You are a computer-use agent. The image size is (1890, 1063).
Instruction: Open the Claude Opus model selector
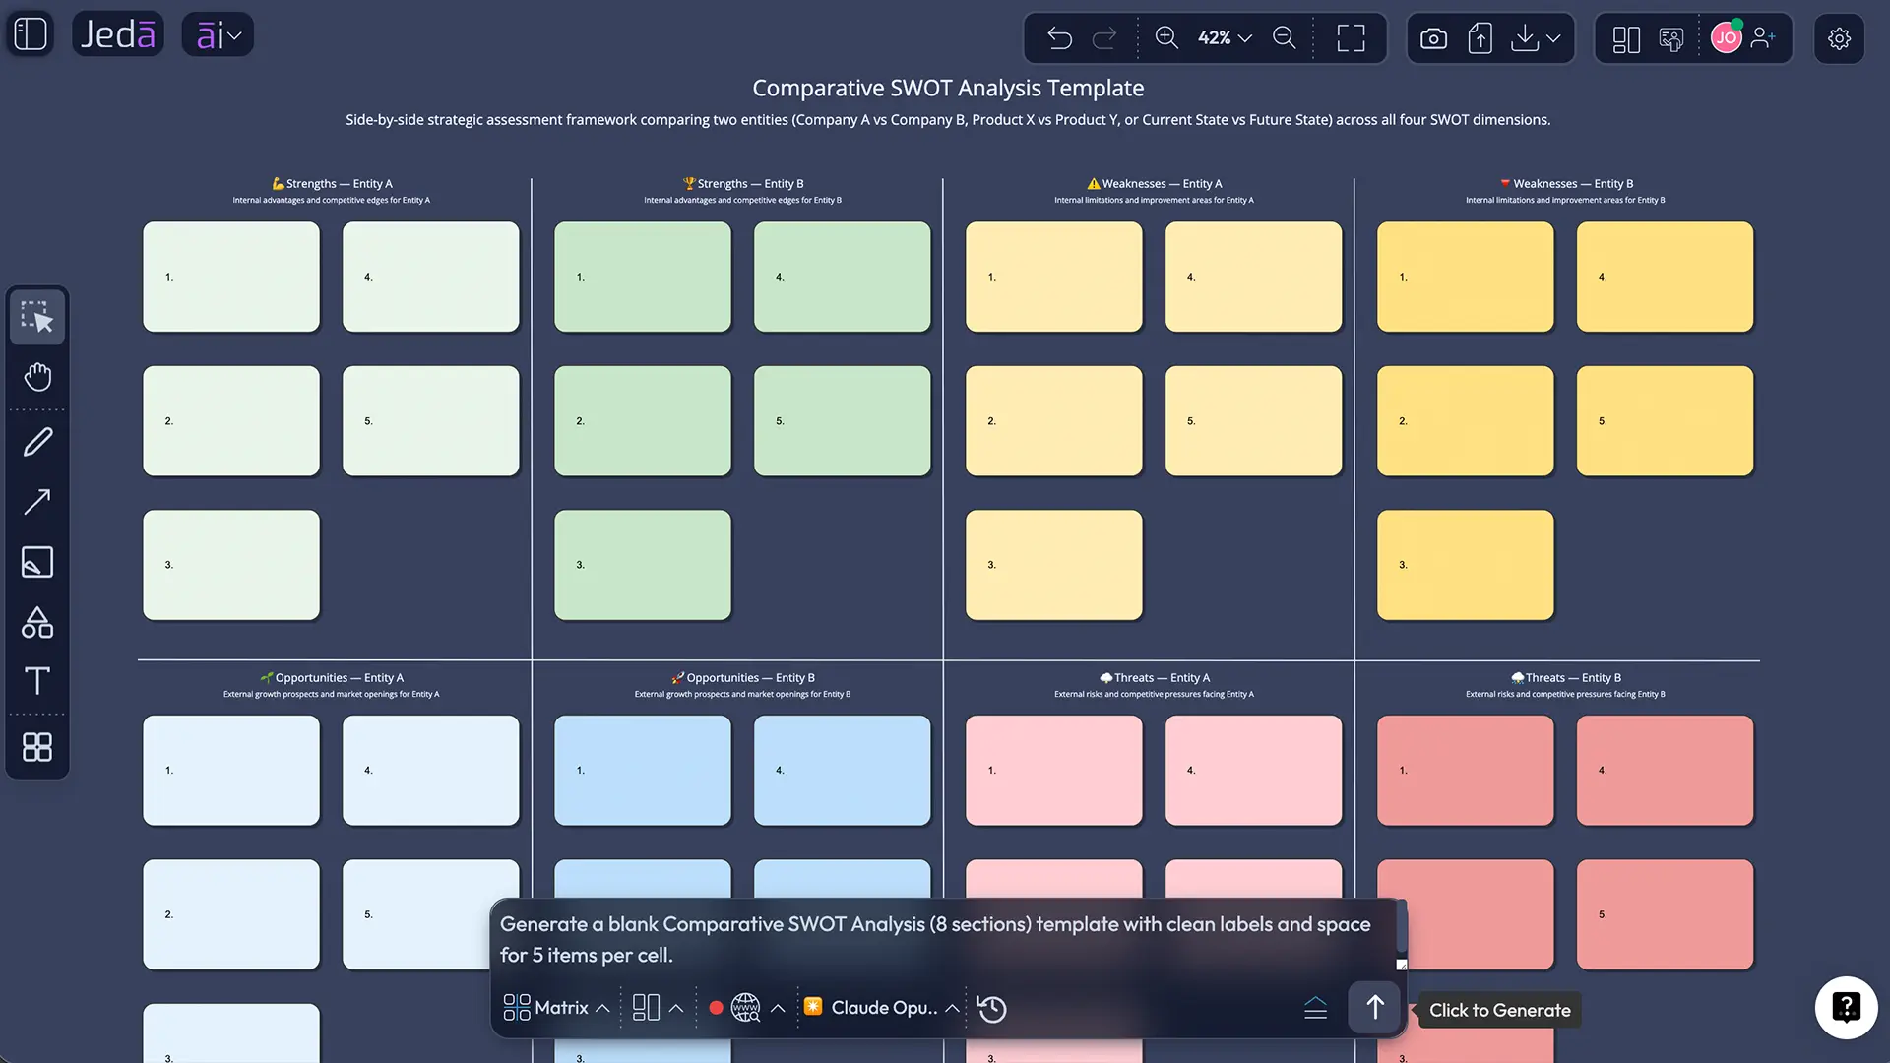pyautogui.click(x=882, y=1008)
